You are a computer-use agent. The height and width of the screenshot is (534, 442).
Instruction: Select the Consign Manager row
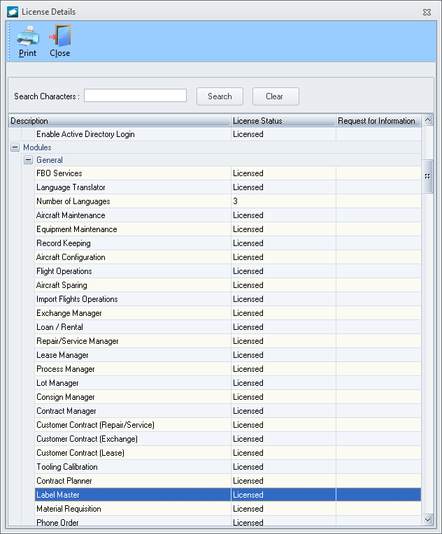point(228,397)
